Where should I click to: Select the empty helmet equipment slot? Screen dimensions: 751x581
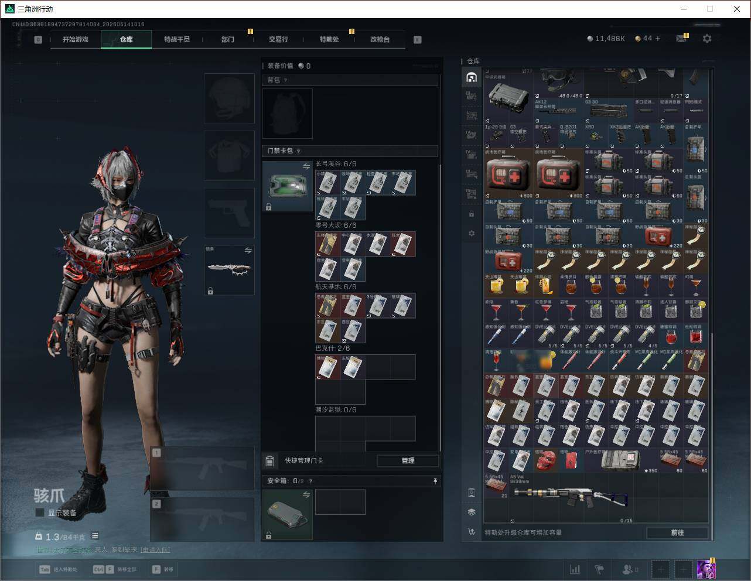tap(229, 98)
